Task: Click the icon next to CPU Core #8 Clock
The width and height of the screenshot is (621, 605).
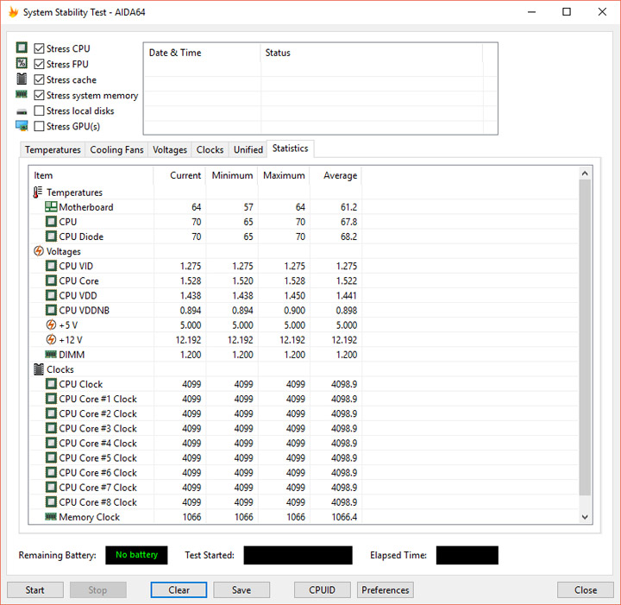Action: tap(51, 502)
